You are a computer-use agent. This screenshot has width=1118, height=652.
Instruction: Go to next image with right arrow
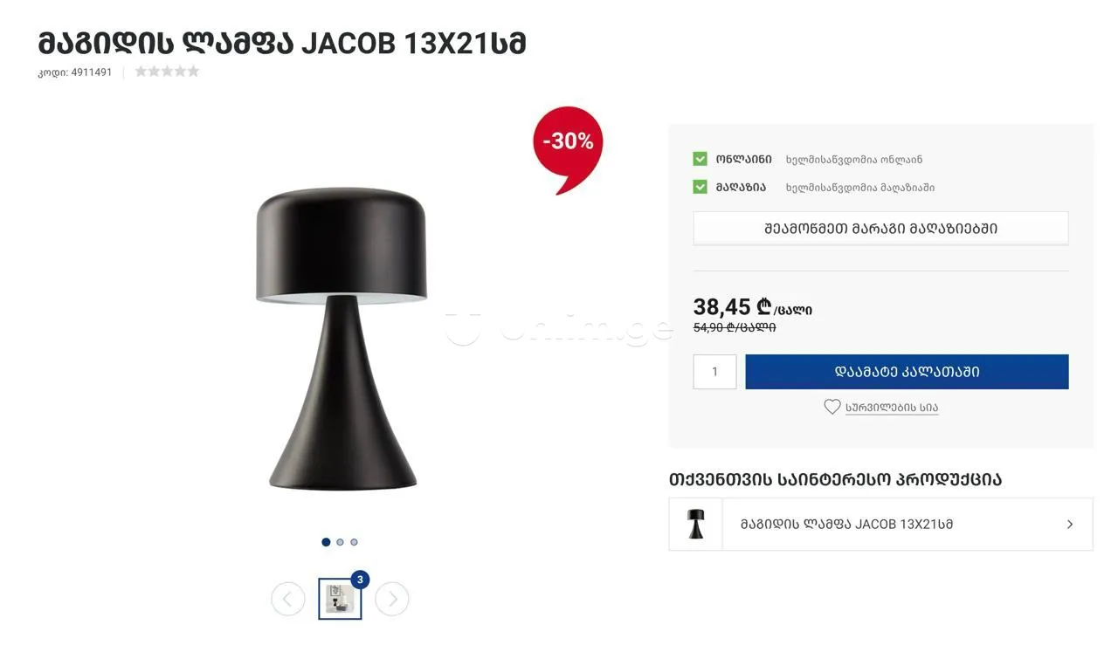392,599
